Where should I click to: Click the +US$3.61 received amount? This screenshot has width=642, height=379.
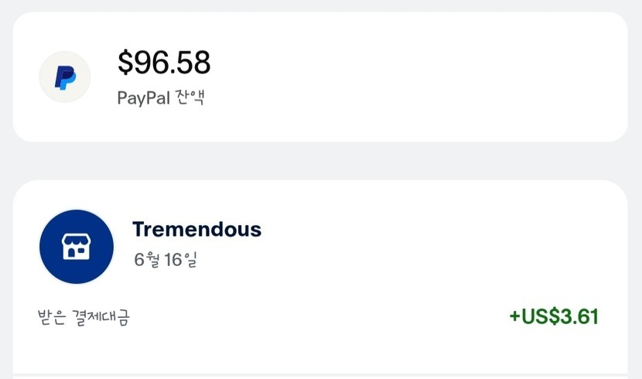[553, 316]
